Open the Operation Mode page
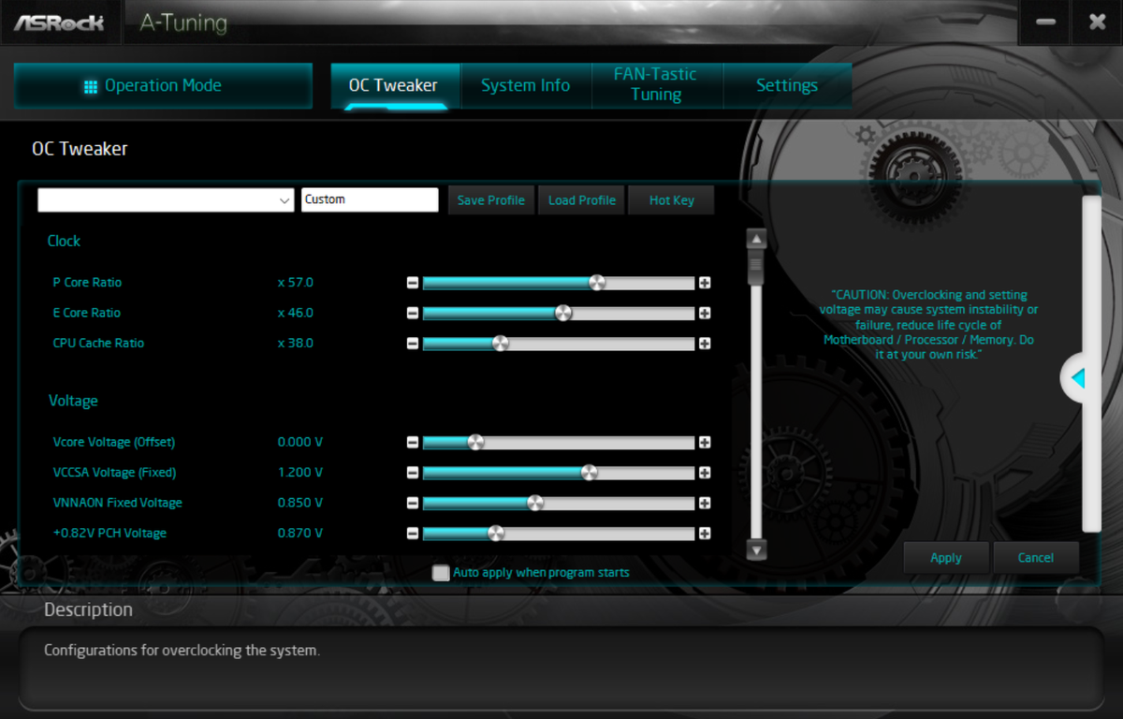 click(163, 86)
